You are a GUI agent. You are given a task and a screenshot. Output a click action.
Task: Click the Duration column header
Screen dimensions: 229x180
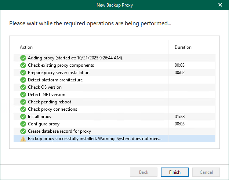tap(183, 47)
